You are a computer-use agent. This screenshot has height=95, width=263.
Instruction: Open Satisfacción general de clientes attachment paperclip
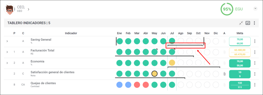[224, 74]
